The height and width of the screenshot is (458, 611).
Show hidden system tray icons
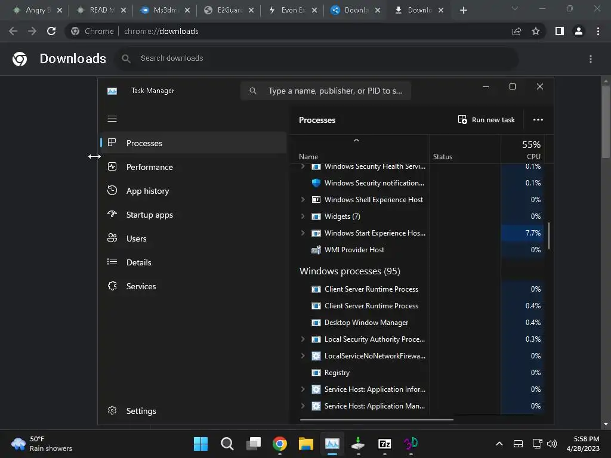click(499, 444)
